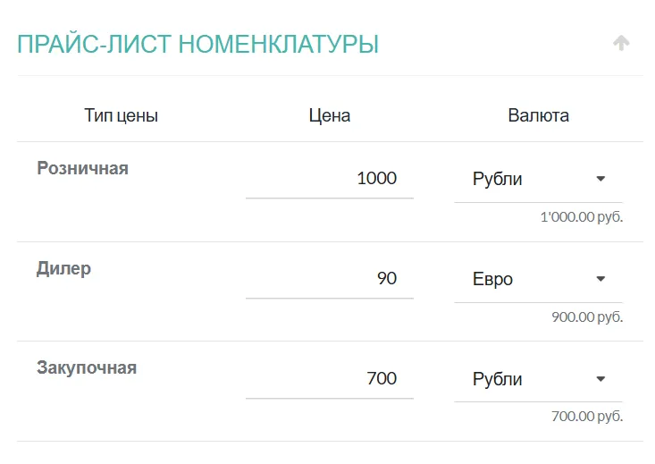Click the Тип цены column header
Screen dimensions: 655x464
(122, 115)
